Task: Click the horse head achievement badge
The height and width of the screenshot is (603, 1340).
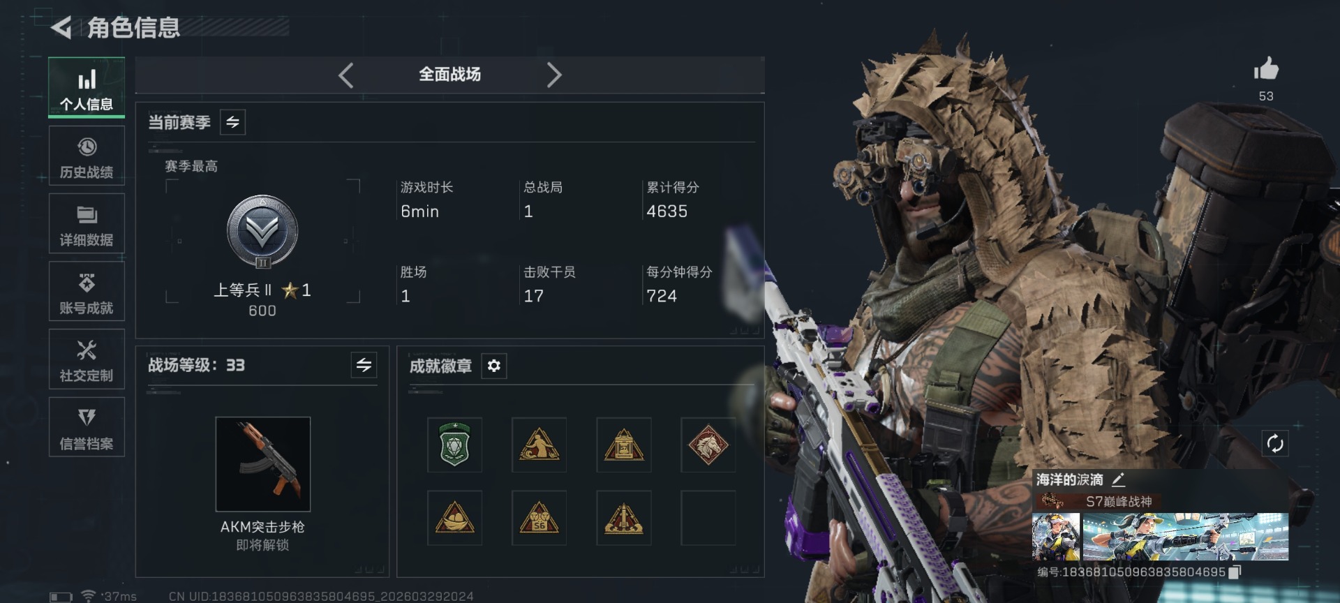Action: point(708,445)
